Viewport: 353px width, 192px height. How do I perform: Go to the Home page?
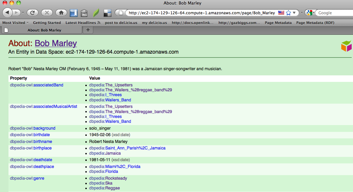(61, 13)
